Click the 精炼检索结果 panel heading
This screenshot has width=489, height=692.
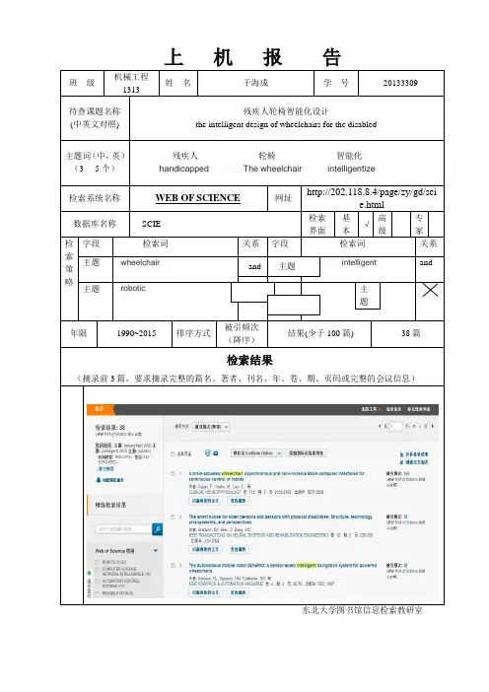pyautogui.click(x=110, y=505)
